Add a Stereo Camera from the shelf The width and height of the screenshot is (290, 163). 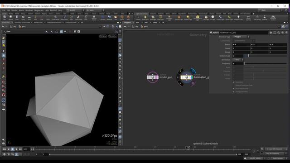pos(248,18)
